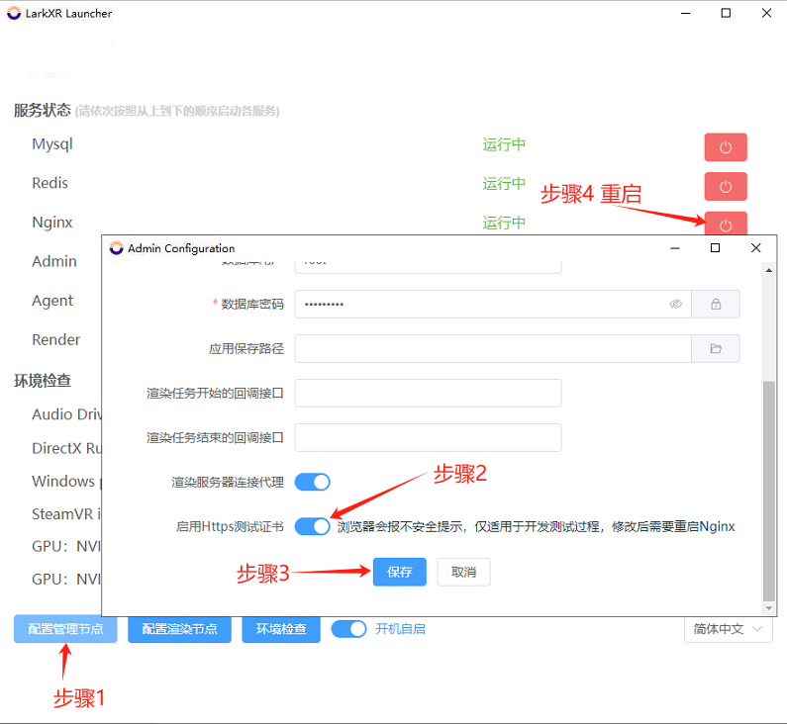This screenshot has height=724, width=787.
Task: Click the 环境检查 environment check button
Action: pyautogui.click(x=281, y=629)
